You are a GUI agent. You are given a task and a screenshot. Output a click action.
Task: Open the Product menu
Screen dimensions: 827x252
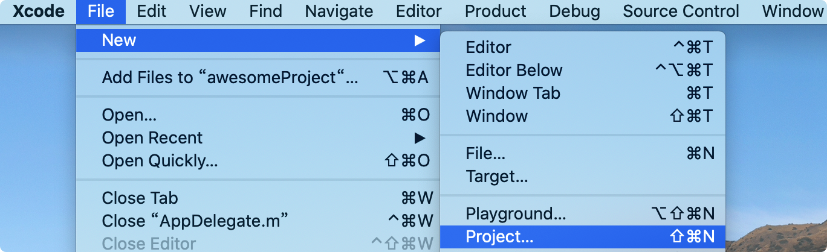point(495,11)
